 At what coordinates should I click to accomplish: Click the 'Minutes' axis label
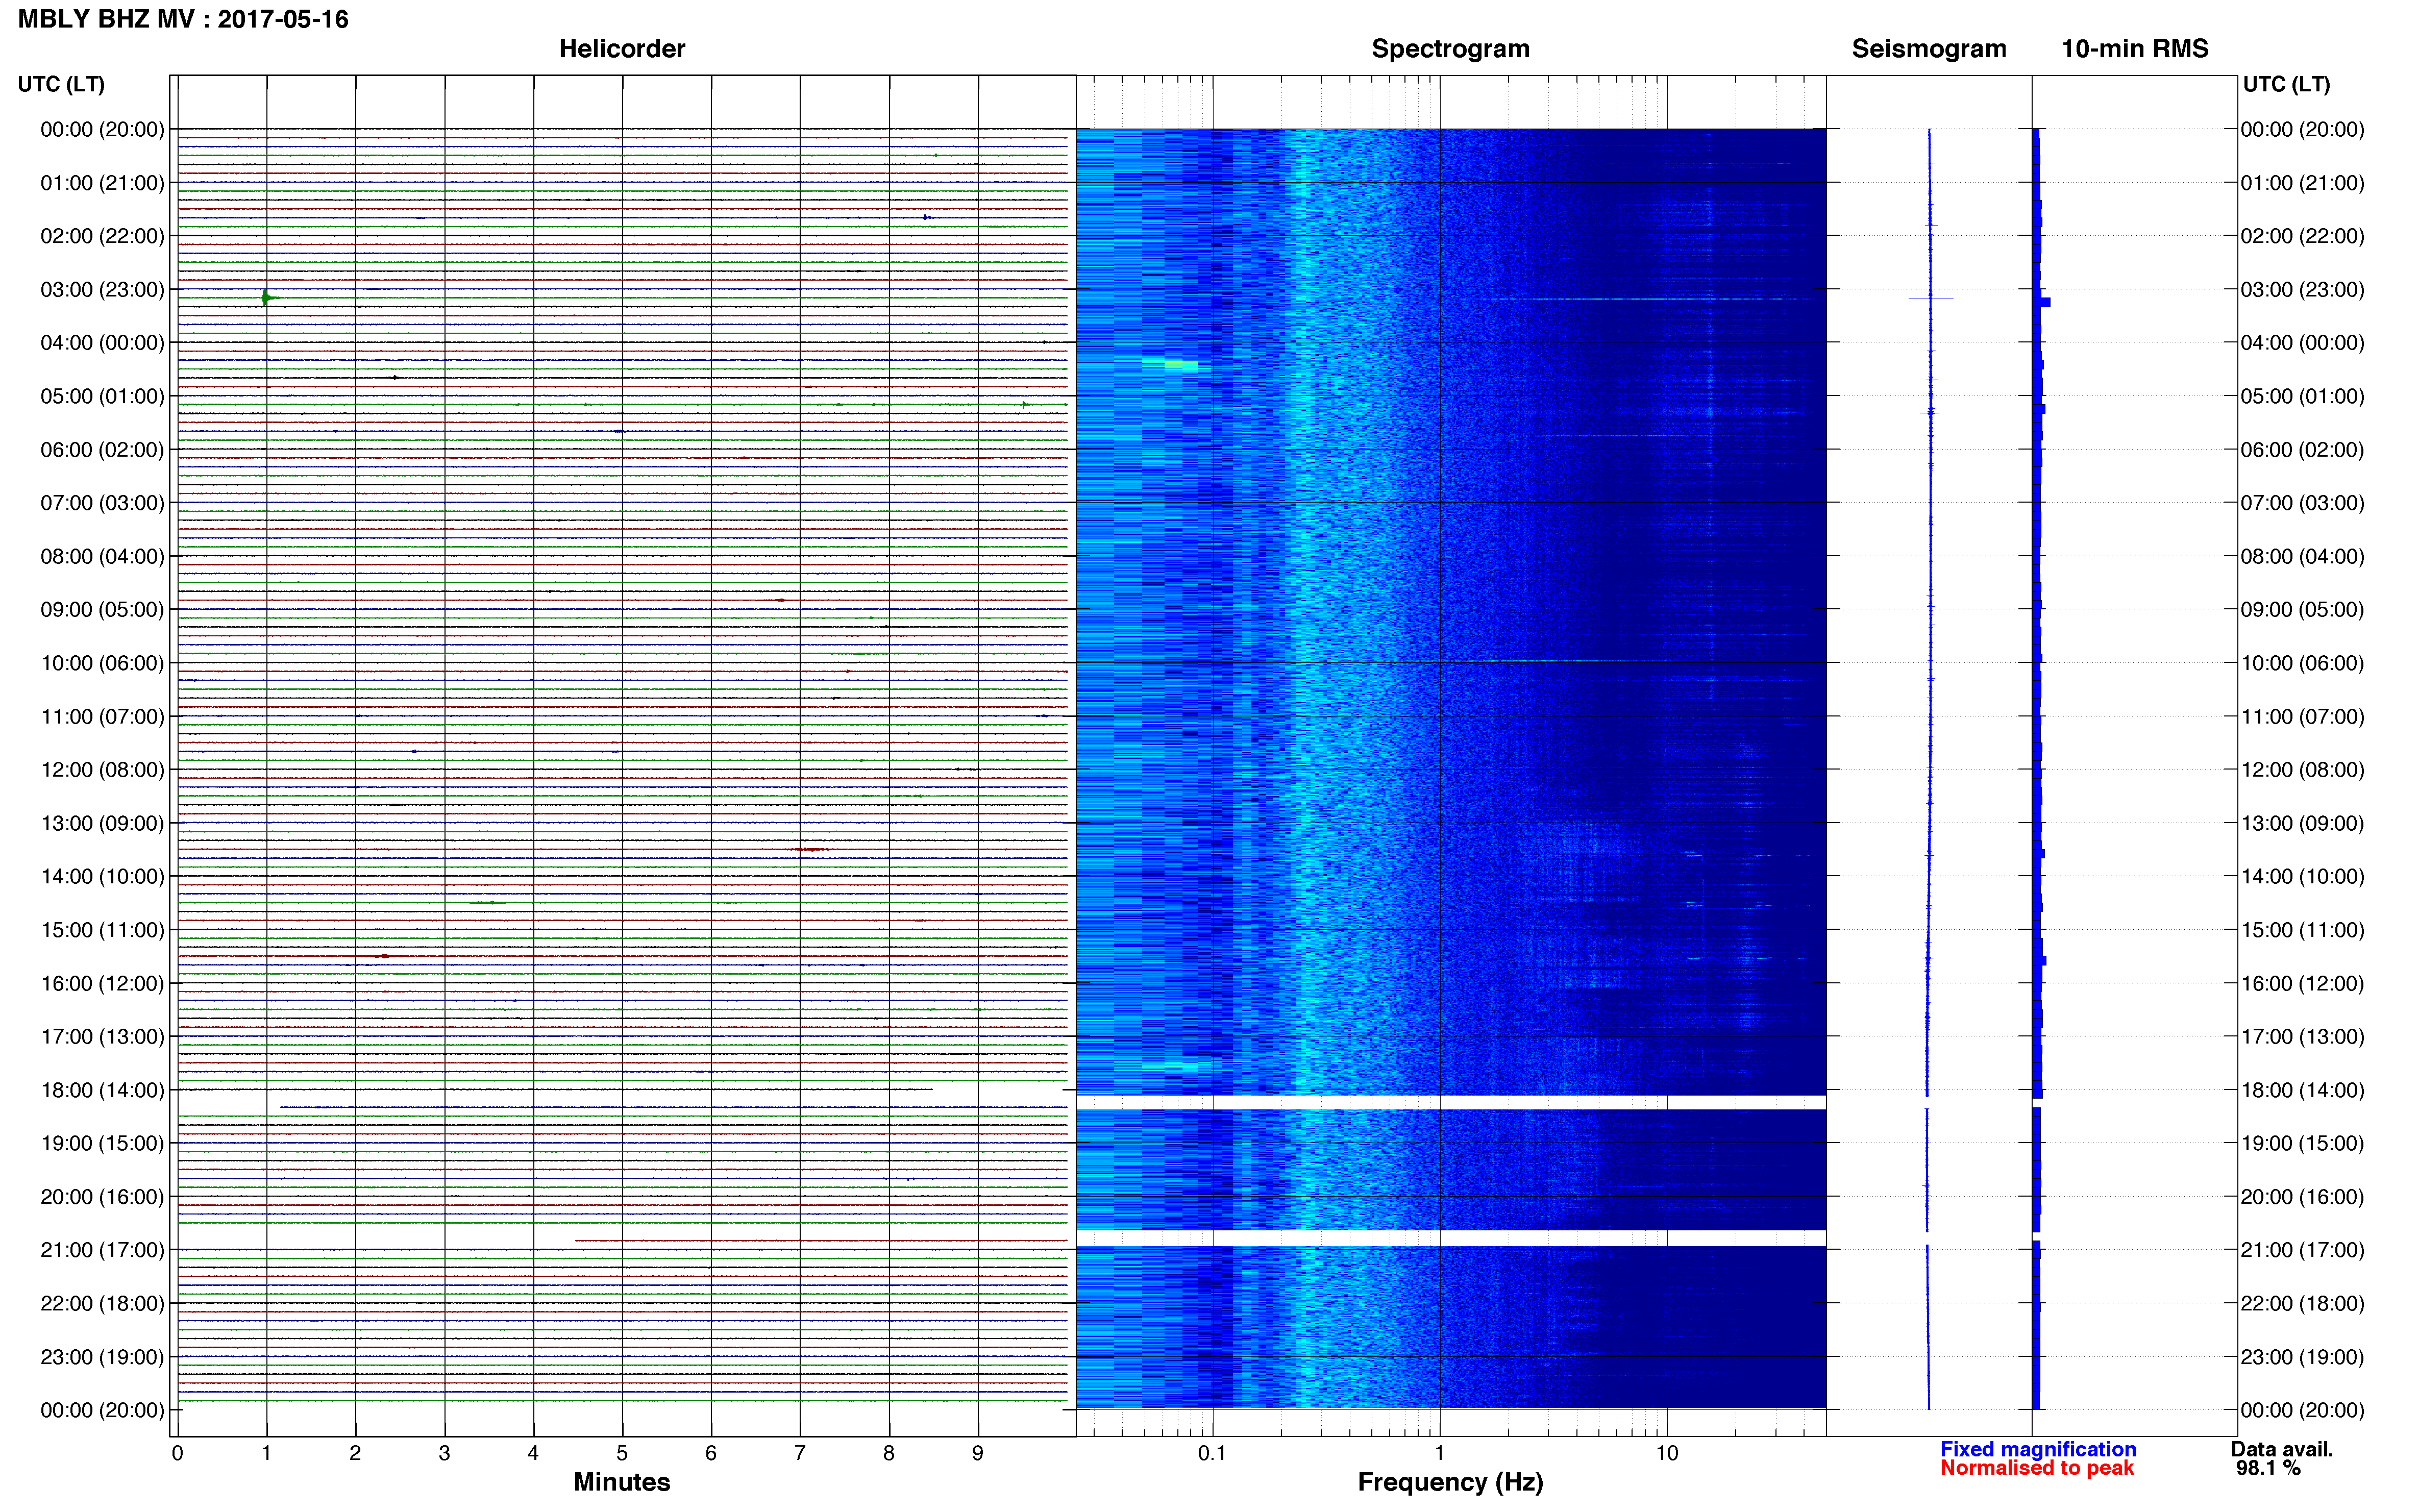[x=621, y=1482]
